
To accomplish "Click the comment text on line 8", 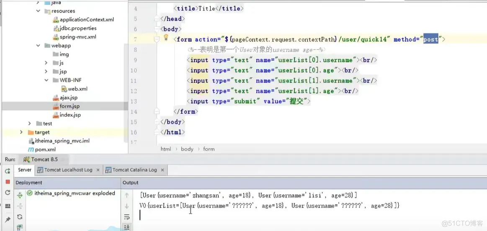I will pyautogui.click(x=256, y=50).
